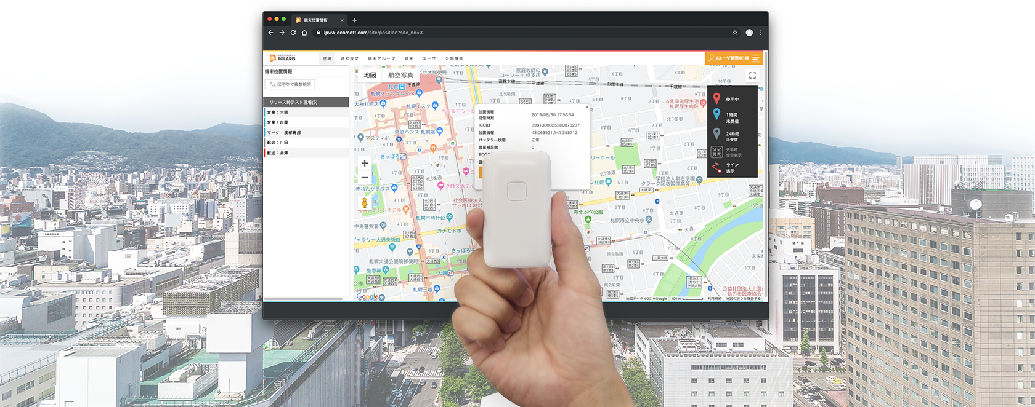Open a new browser tab with plus
Image resolution: width=1035 pixels, height=407 pixels.
pyautogui.click(x=354, y=20)
